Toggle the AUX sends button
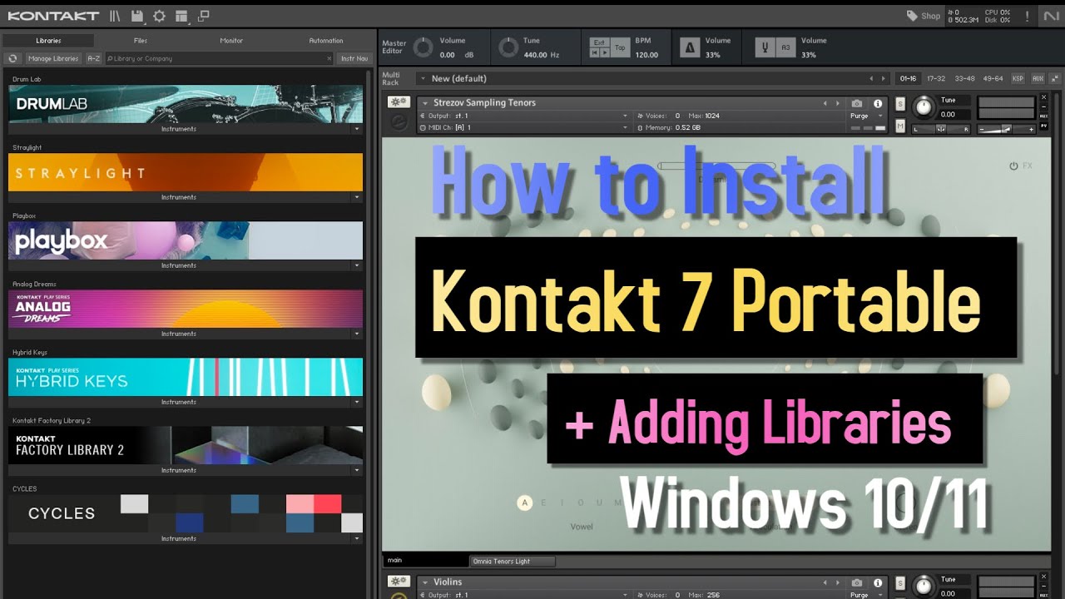Viewport: 1065px width, 599px height. pos(1038,78)
